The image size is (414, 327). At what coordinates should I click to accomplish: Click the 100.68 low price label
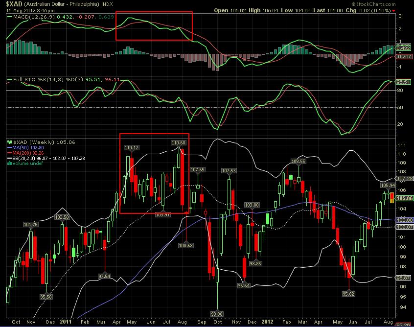[186, 245]
